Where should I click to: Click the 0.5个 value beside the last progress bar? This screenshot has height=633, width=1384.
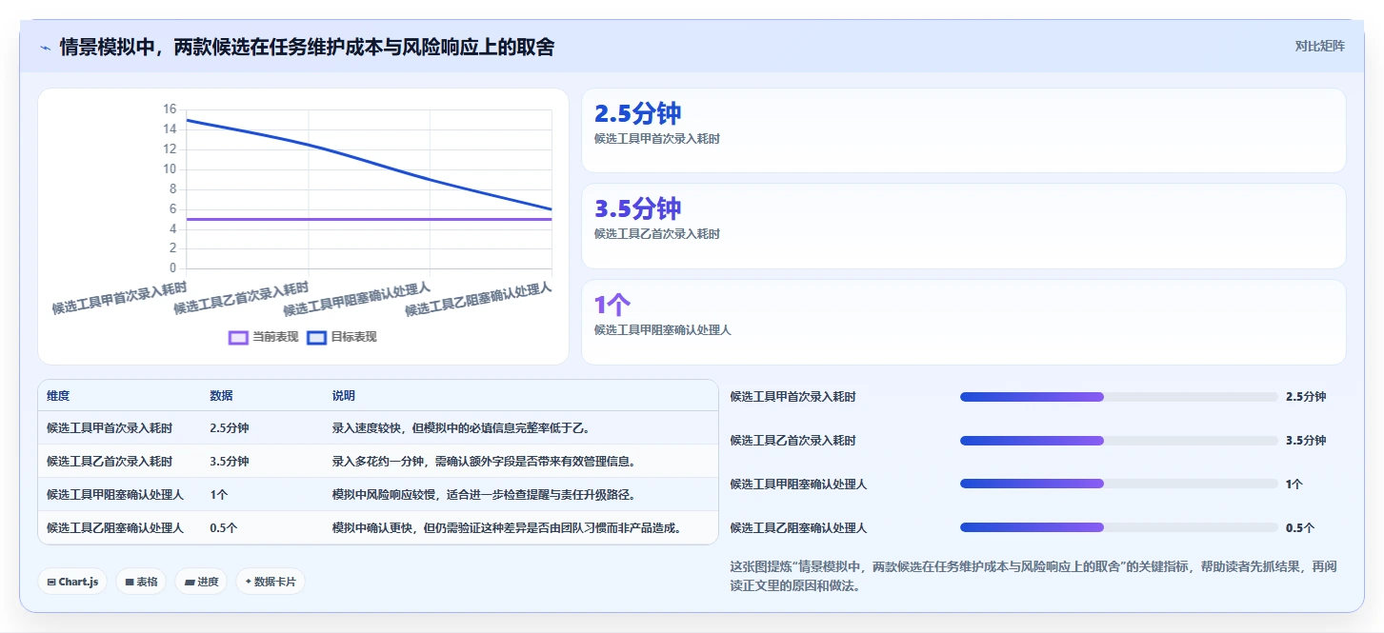click(1300, 527)
